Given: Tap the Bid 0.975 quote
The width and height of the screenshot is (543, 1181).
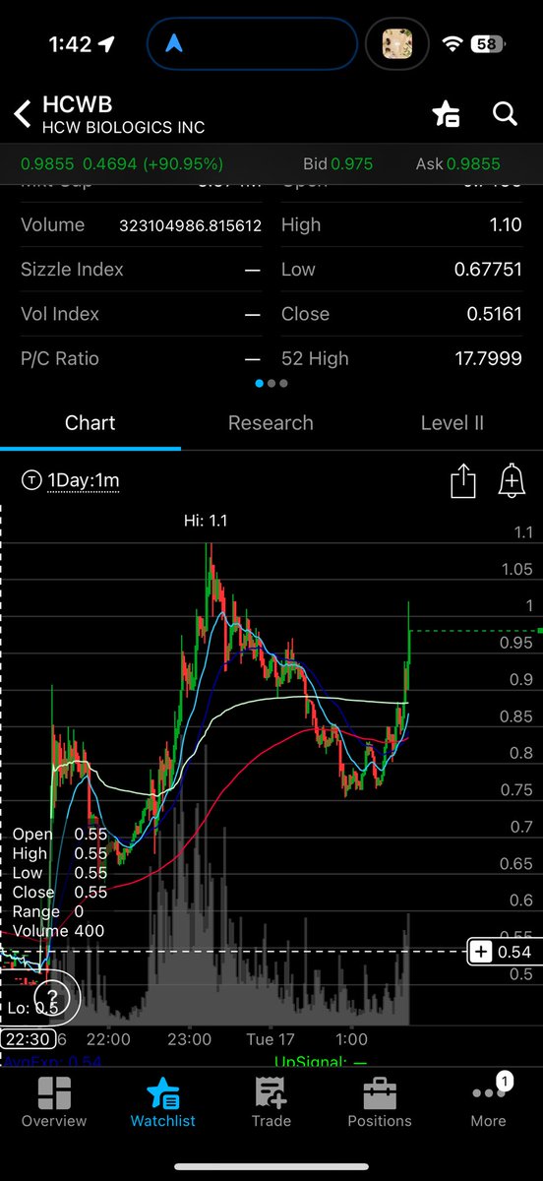Looking at the screenshot, I should pos(340,163).
